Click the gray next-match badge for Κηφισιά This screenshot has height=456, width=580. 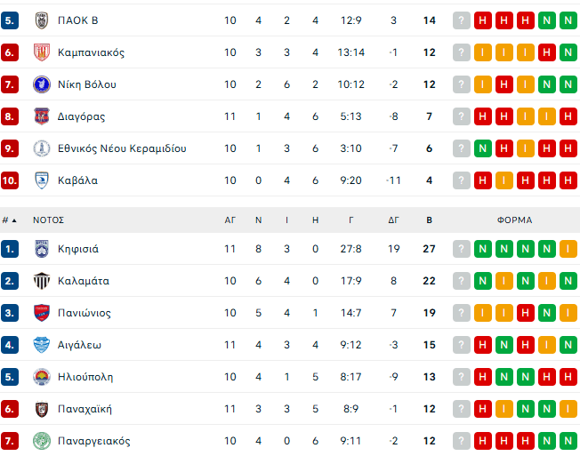click(461, 249)
